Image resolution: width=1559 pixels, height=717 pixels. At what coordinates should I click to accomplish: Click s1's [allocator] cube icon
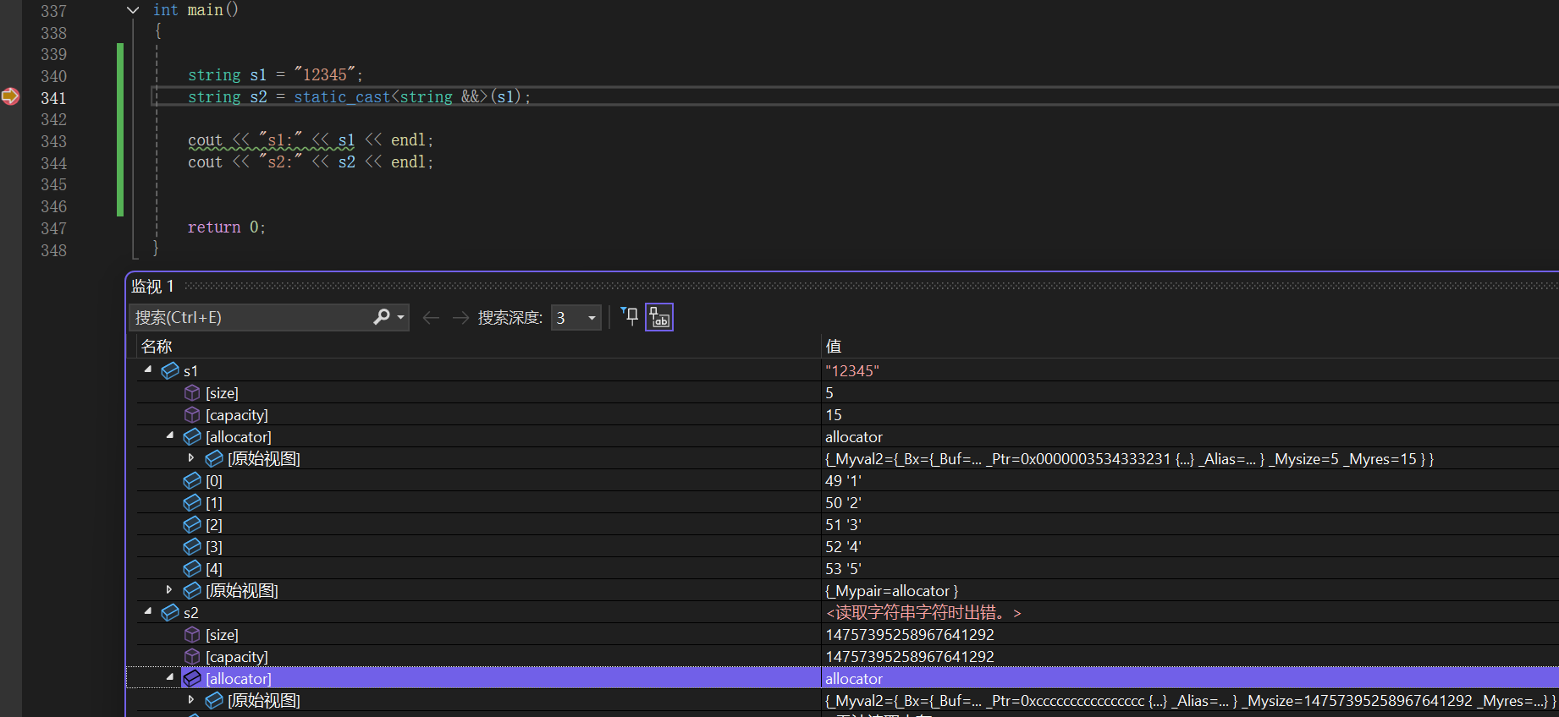(x=192, y=436)
